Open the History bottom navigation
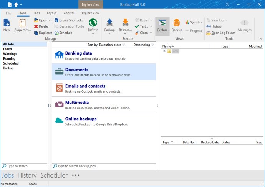The image size is (265, 187). pos(27,175)
